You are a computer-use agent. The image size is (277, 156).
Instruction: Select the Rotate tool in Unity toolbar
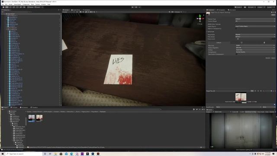(10, 7)
